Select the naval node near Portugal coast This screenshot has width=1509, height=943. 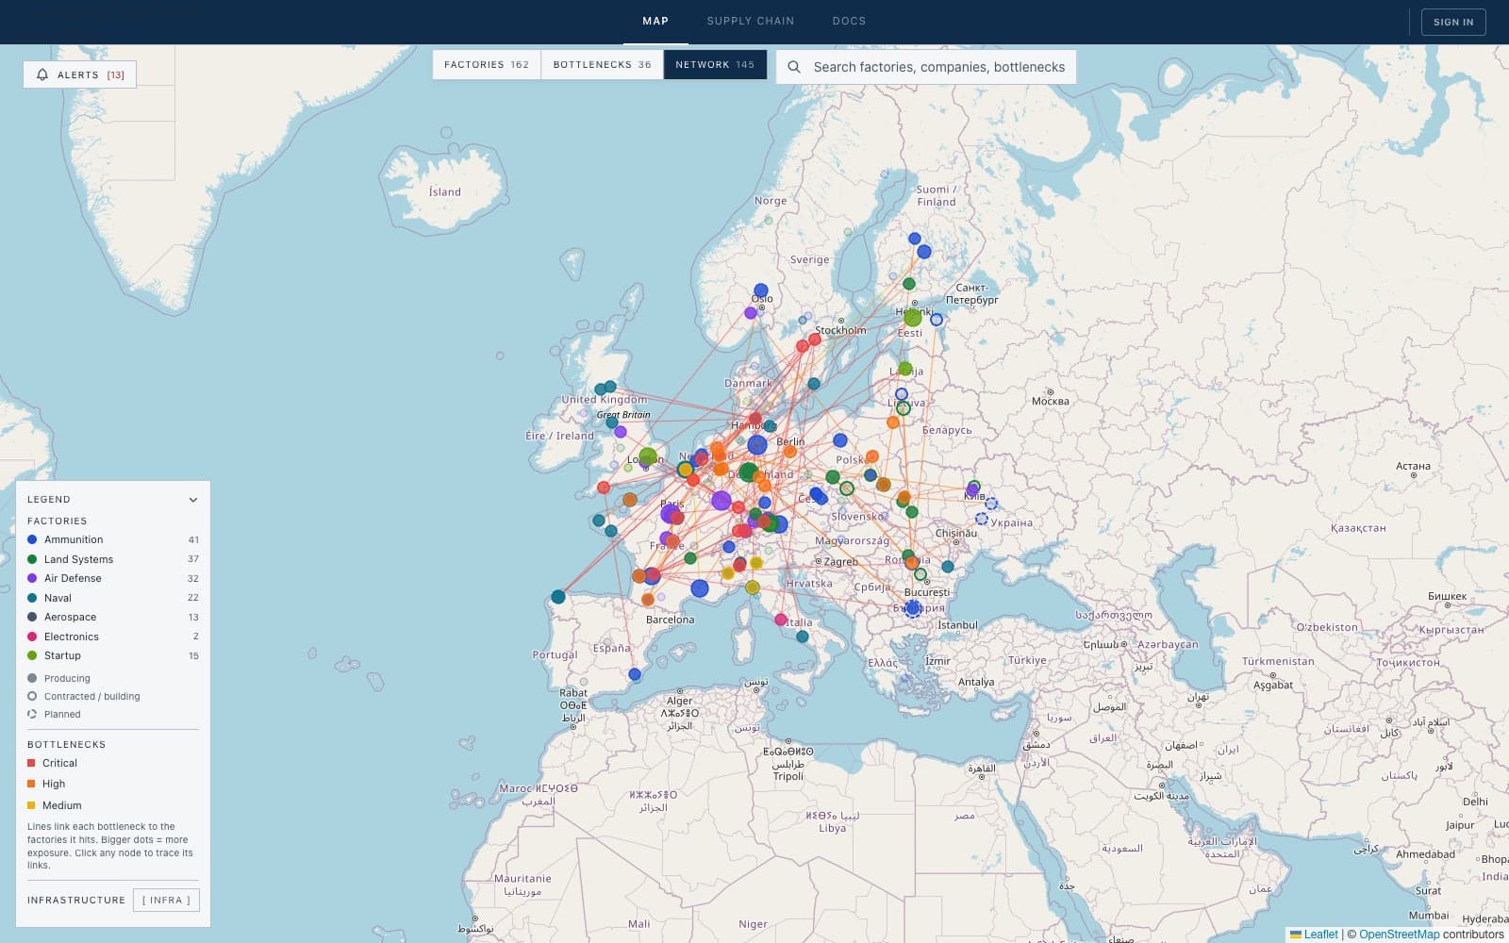558,597
